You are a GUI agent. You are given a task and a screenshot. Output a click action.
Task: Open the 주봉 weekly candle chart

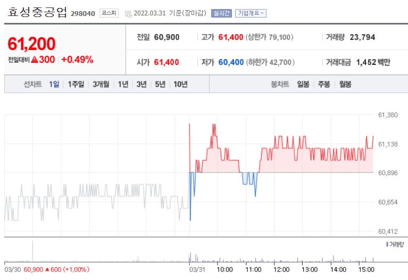tap(324, 84)
